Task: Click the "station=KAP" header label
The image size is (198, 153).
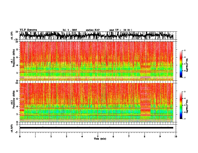Action: [x=92, y=30]
